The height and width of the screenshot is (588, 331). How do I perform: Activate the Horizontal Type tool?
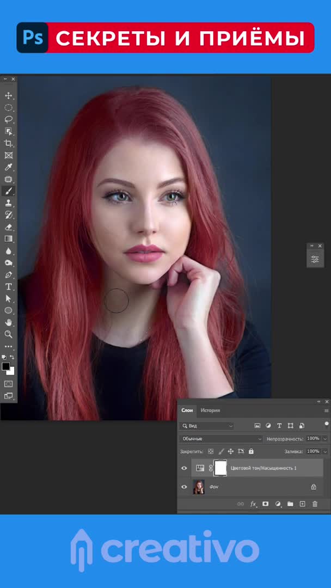point(9,287)
